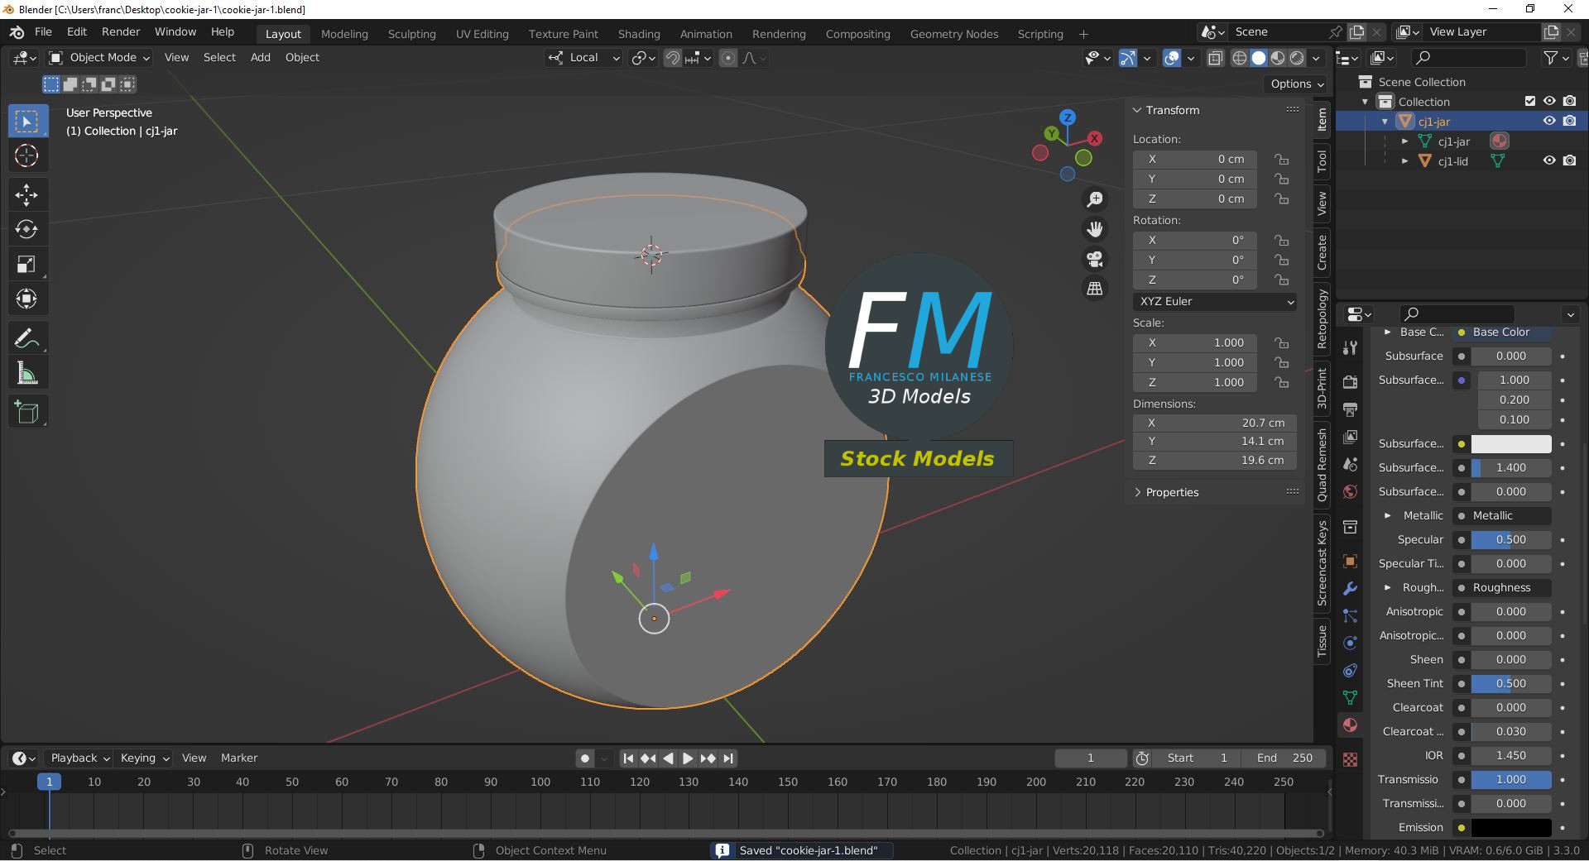The width and height of the screenshot is (1589, 861).
Task: Select the Rotate tool
Action: pos(26,230)
